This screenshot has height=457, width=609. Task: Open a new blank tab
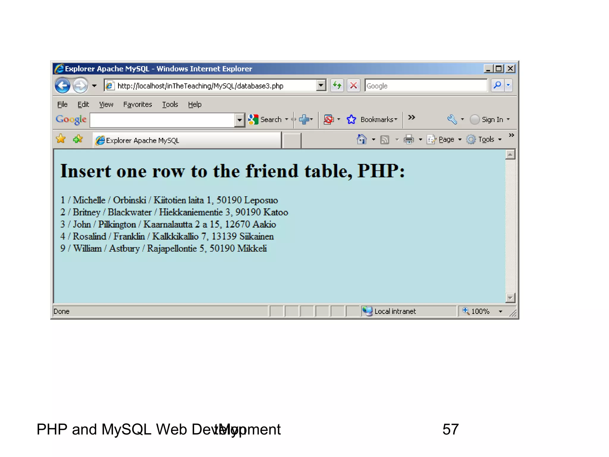(291, 140)
